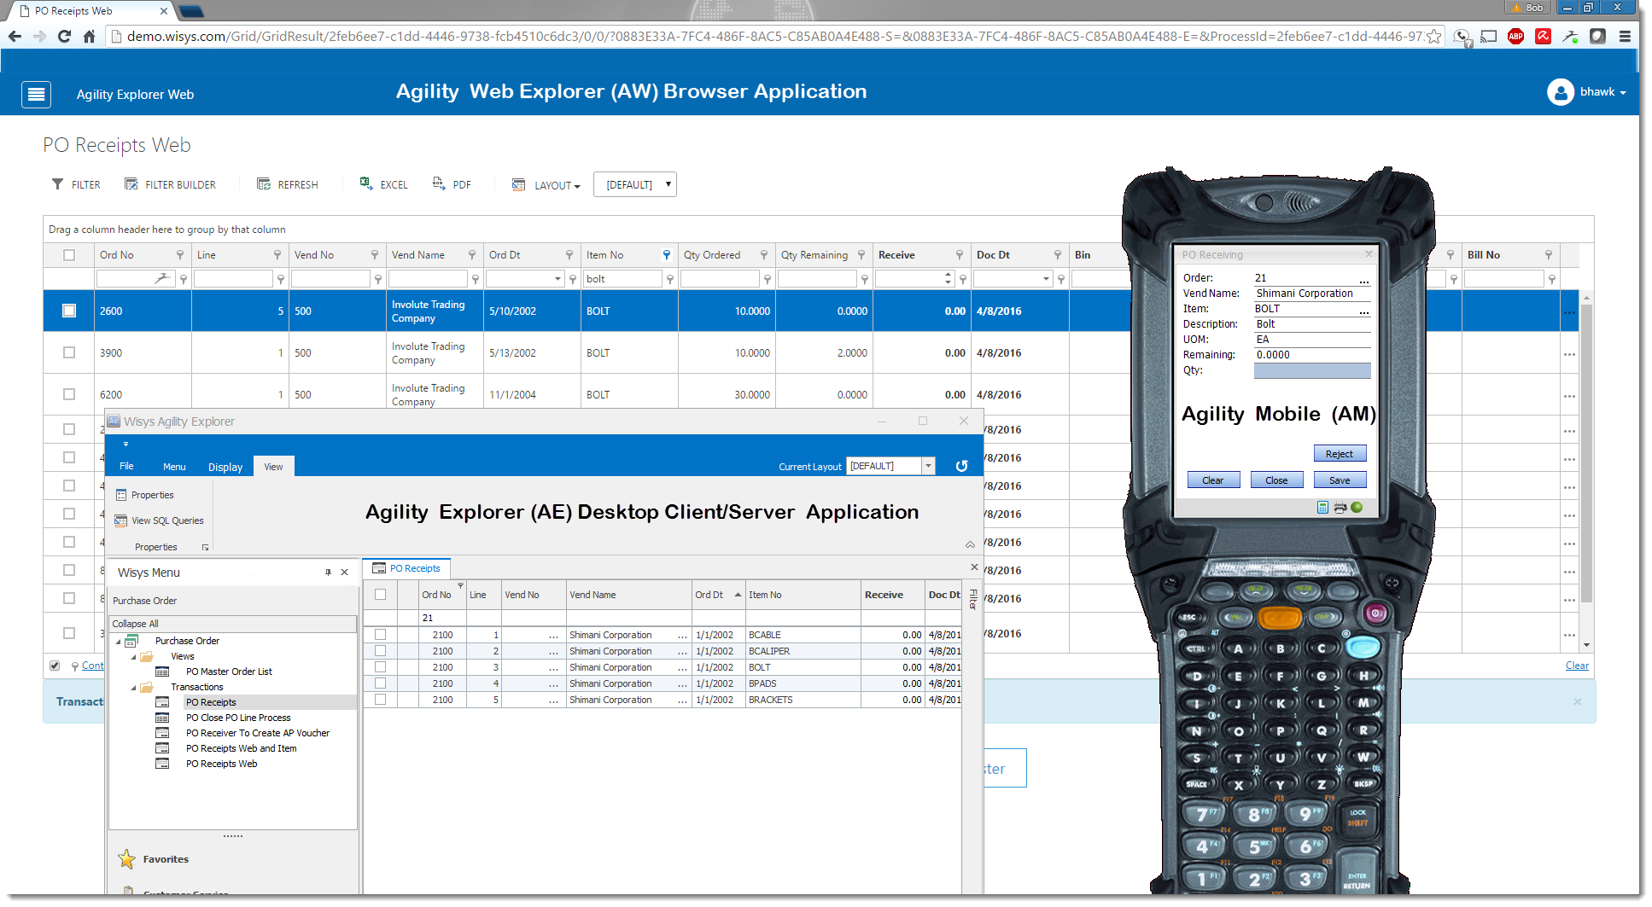Toggle select-all checkbox in desktop PO Receipts grid
The image size is (1652, 907).
(x=381, y=595)
